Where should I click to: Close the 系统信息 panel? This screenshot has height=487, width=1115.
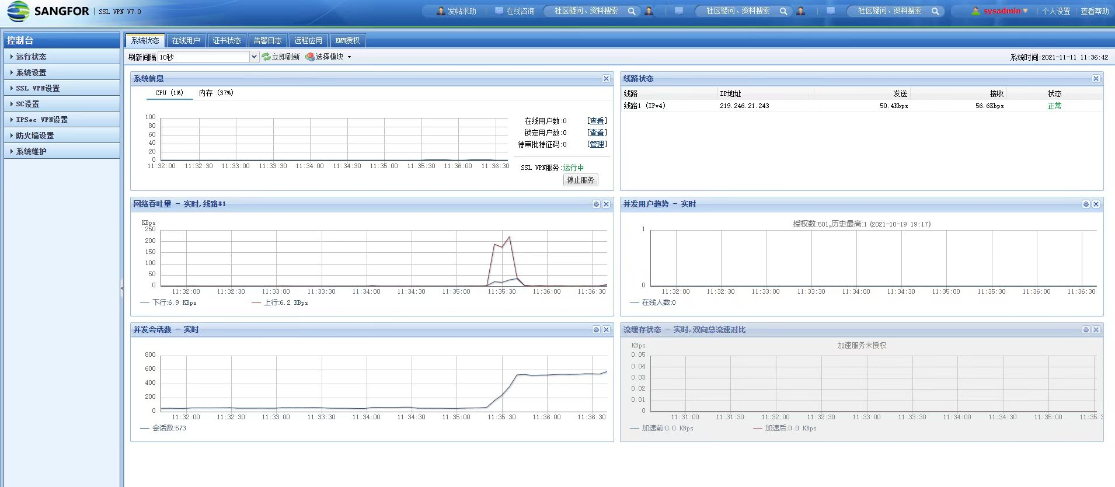(606, 79)
